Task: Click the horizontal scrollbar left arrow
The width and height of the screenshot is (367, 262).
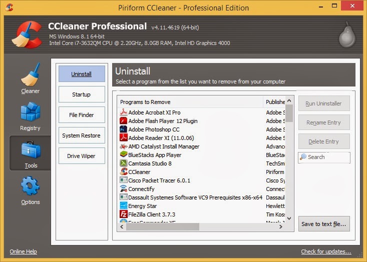Action: tap(122, 226)
